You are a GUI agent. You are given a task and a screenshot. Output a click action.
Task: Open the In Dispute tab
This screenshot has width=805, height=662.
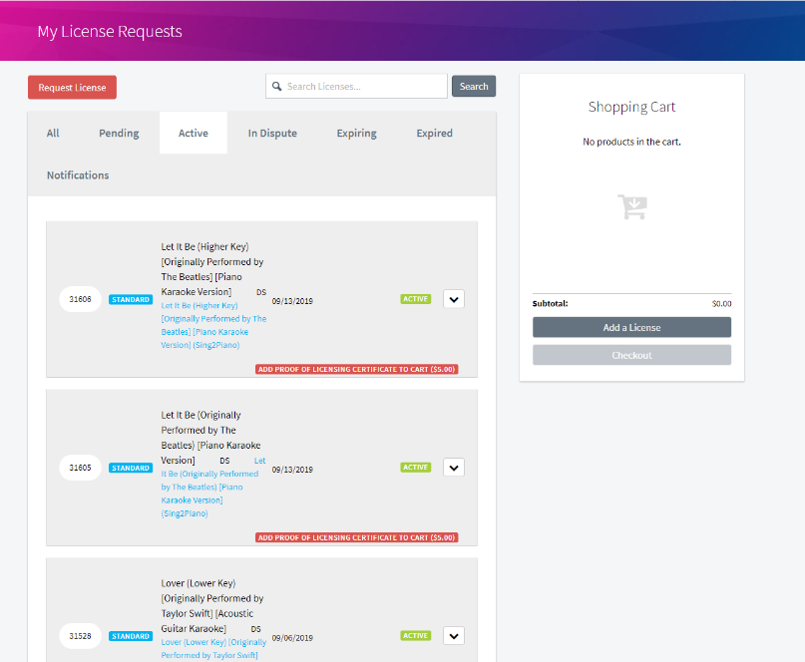272,133
